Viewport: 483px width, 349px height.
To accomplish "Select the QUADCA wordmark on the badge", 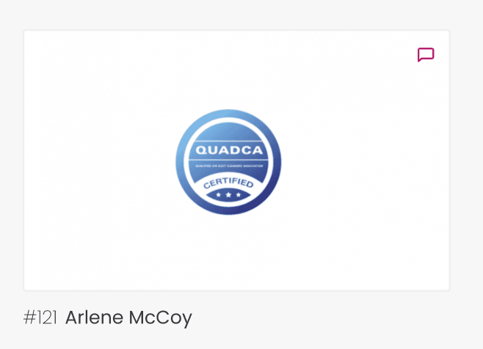I will tap(229, 150).
